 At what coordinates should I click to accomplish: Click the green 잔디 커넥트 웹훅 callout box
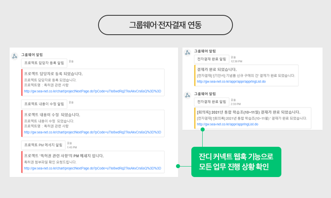click(x=236, y=162)
